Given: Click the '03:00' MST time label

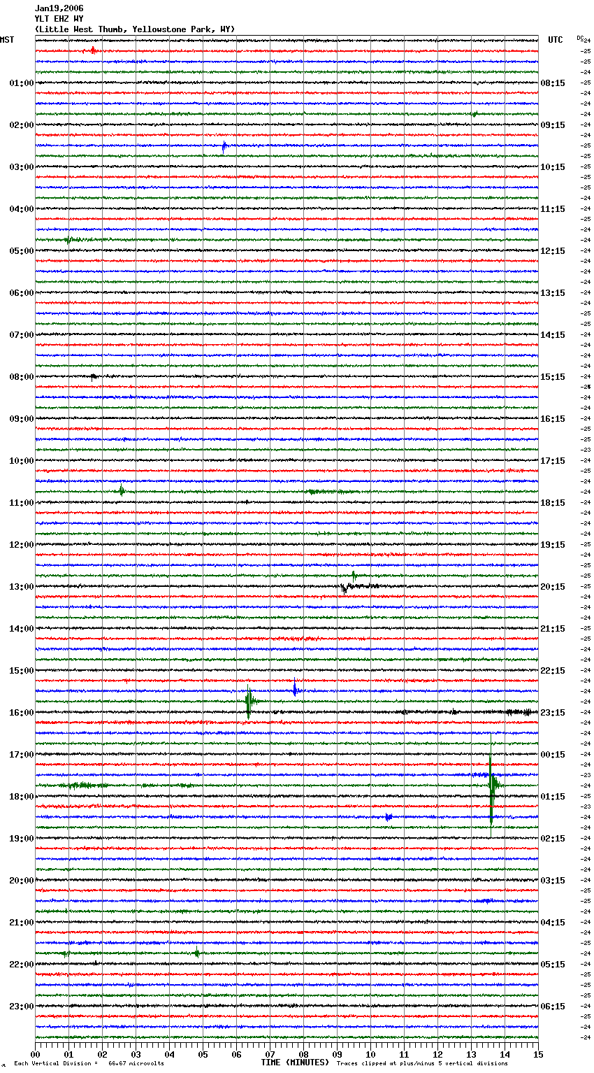Looking at the screenshot, I should click(x=22, y=167).
